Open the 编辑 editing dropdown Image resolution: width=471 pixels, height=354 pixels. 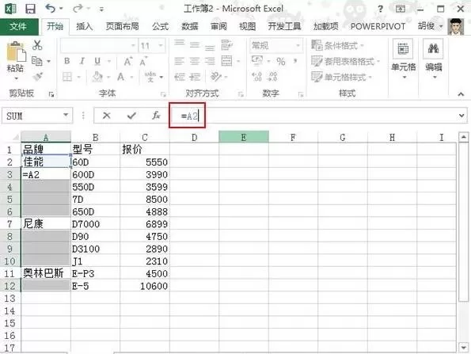[434, 59]
